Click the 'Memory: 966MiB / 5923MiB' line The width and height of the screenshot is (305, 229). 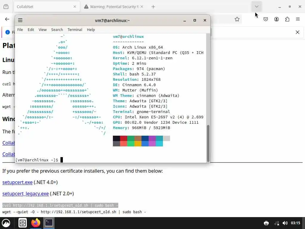tap(141, 128)
